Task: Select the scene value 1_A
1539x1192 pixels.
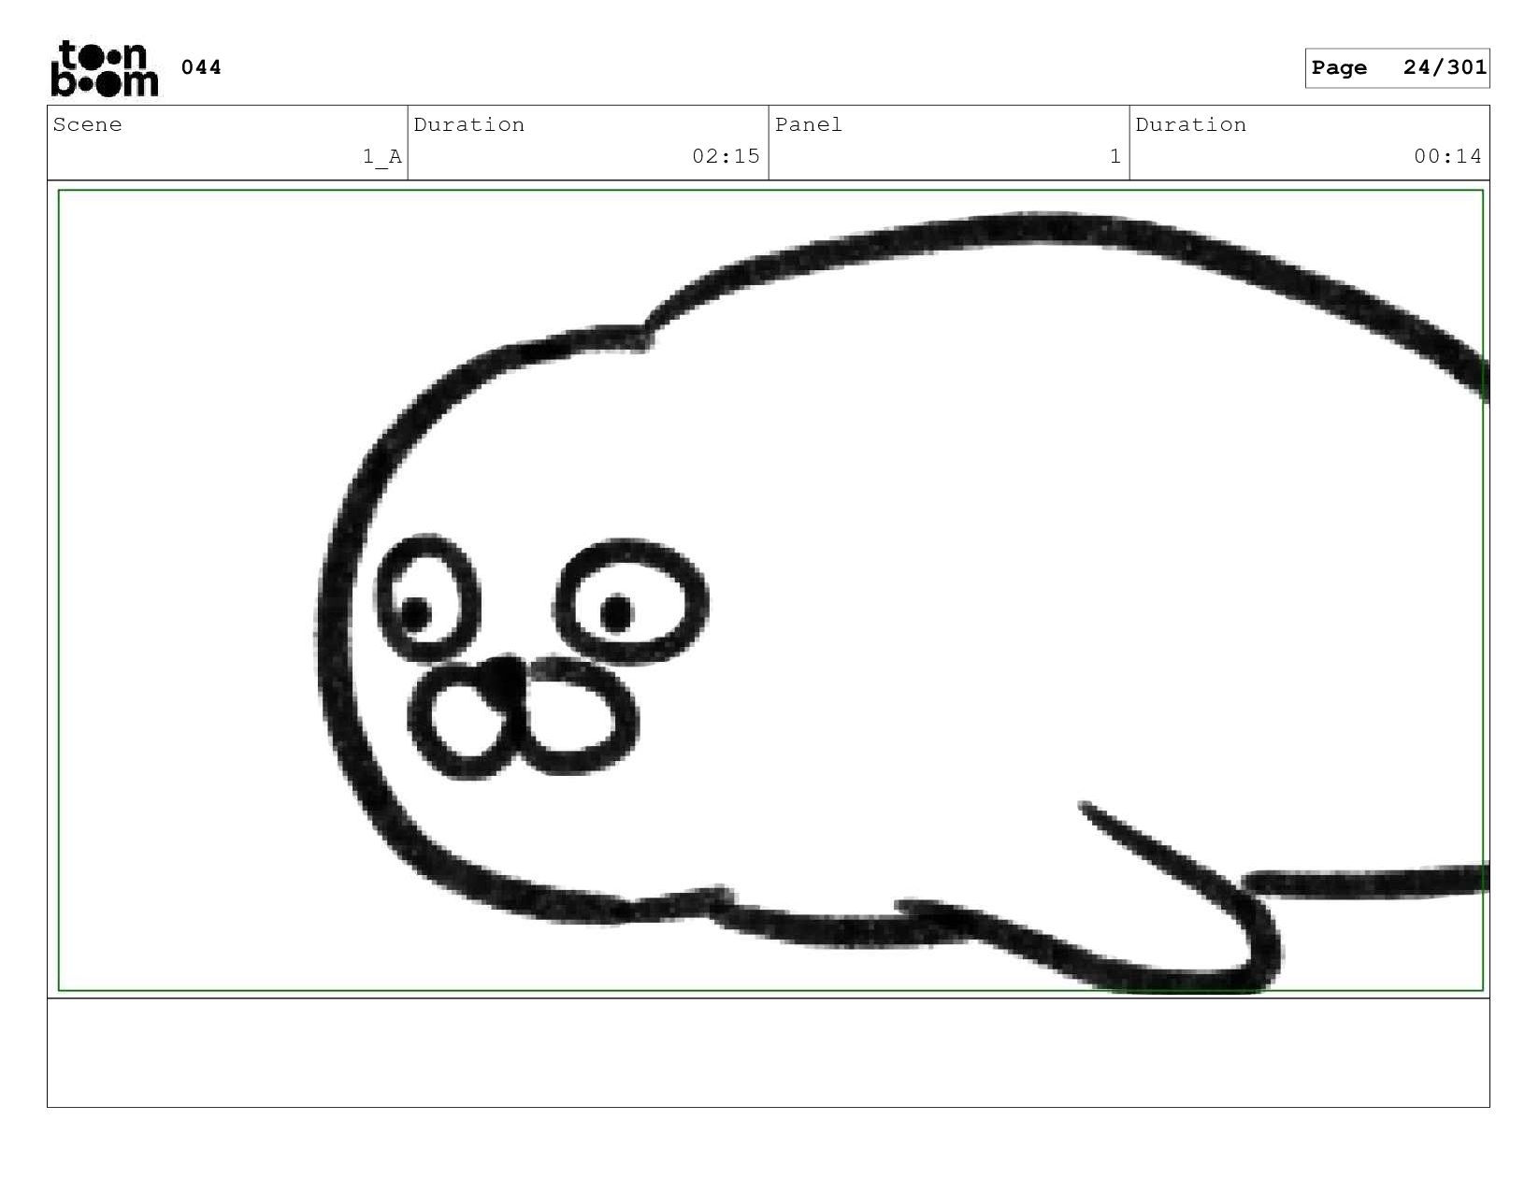Action: click(x=382, y=157)
